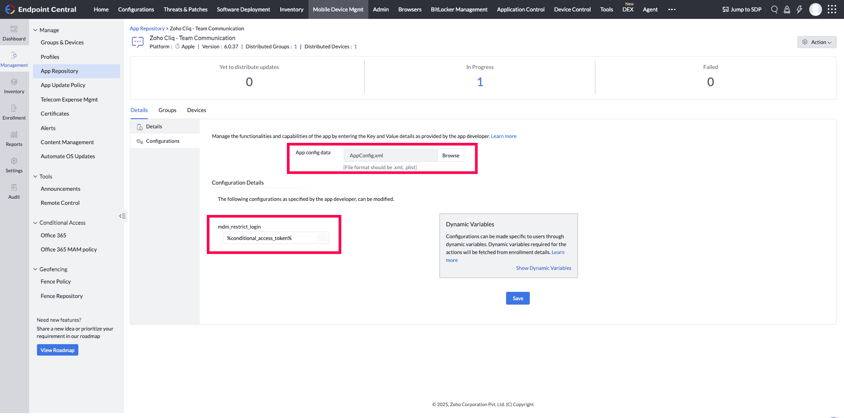Follow the App Repository breadcrumb link
The width and height of the screenshot is (844, 418).
pos(147,29)
